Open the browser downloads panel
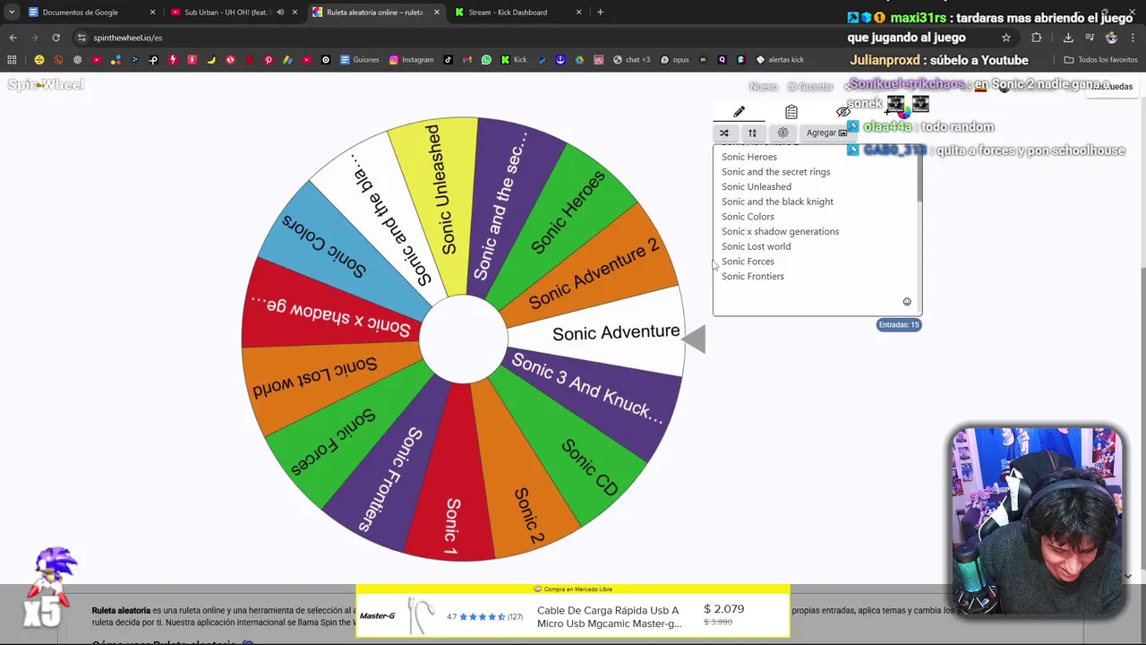 tap(1068, 38)
